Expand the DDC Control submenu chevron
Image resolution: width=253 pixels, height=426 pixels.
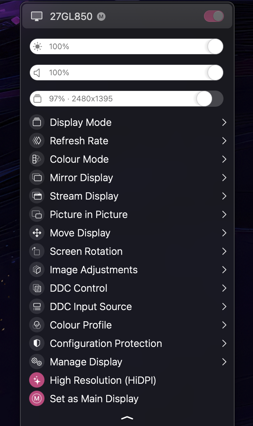click(224, 288)
